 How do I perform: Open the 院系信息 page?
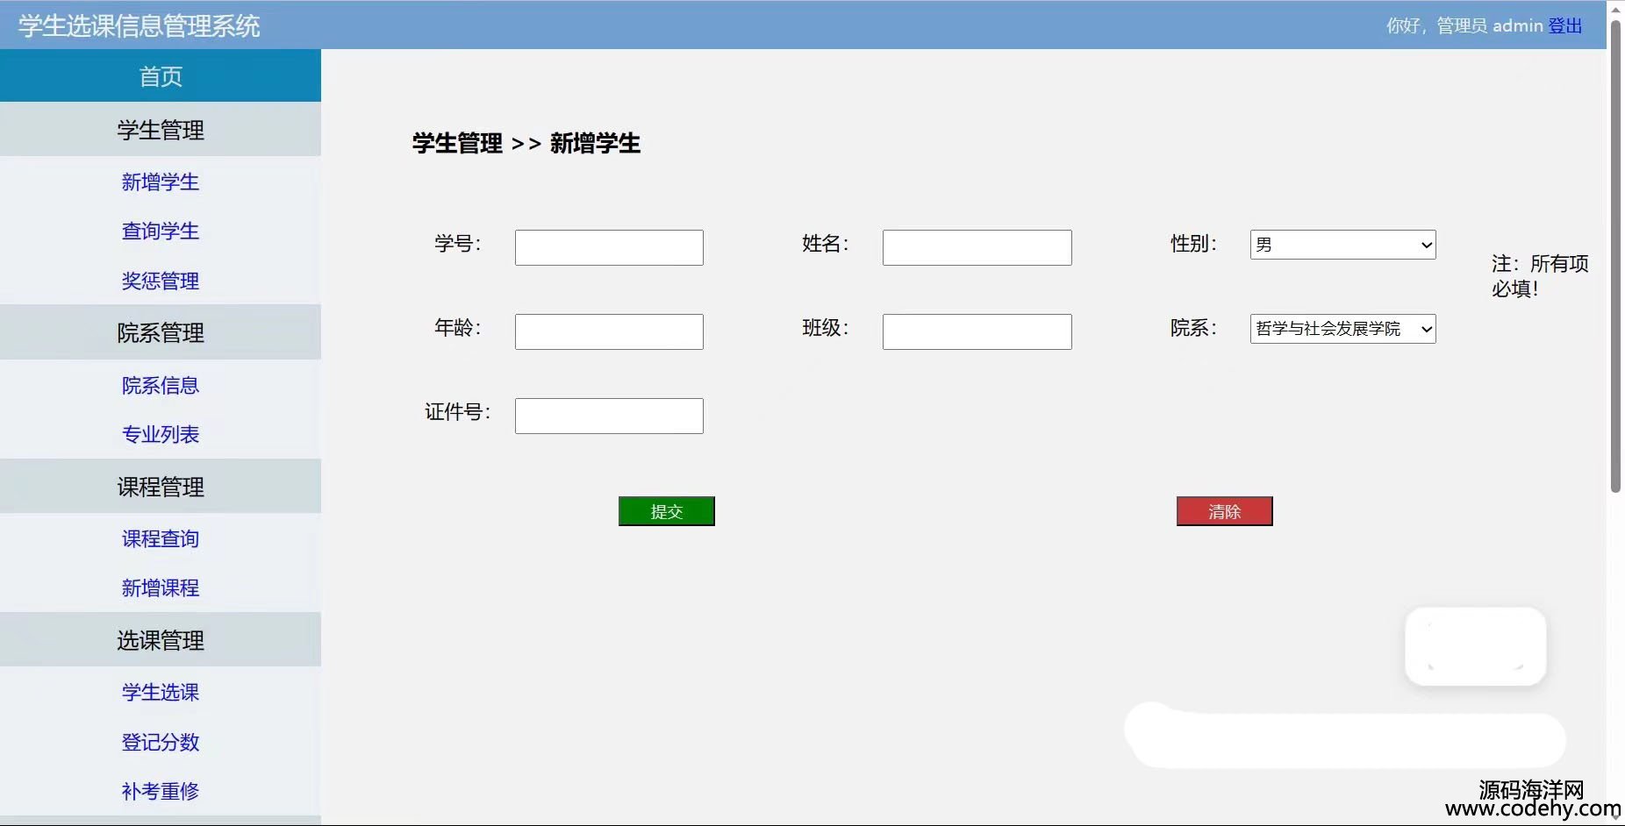[161, 385]
